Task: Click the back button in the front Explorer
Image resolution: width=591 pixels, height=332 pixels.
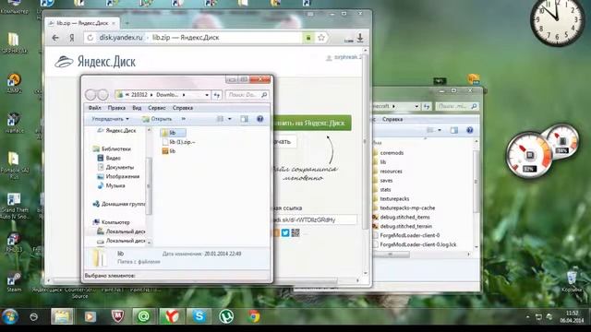Action: click(x=90, y=94)
